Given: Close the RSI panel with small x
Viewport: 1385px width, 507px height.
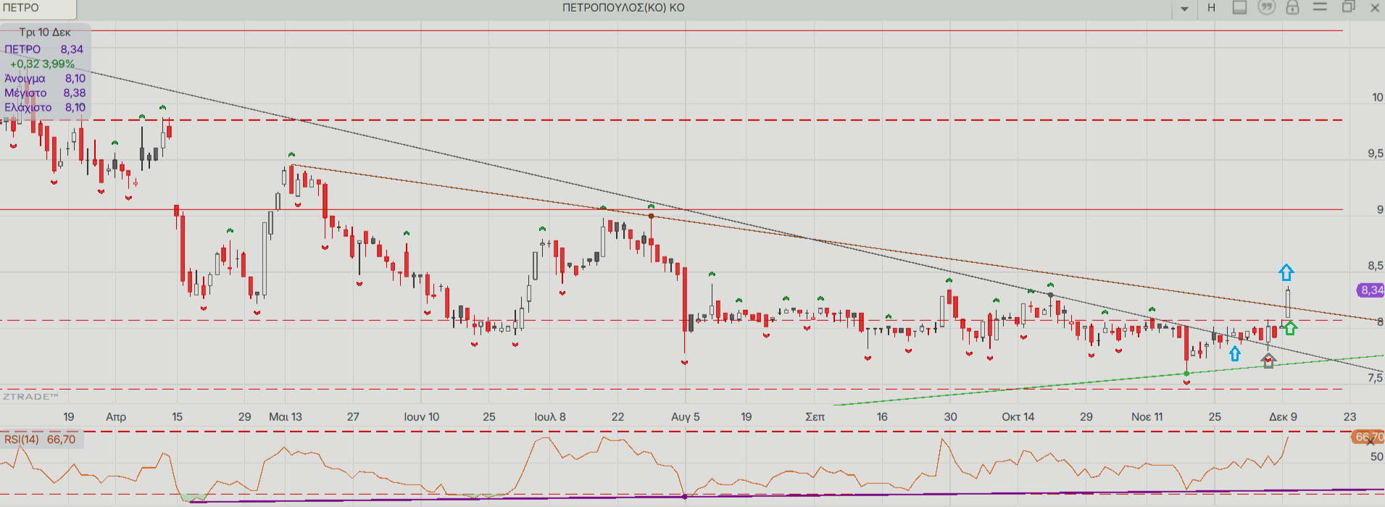Looking at the screenshot, I should (x=1370, y=441).
